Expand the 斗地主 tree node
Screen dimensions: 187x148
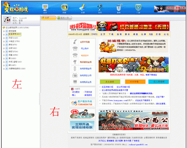4,41
